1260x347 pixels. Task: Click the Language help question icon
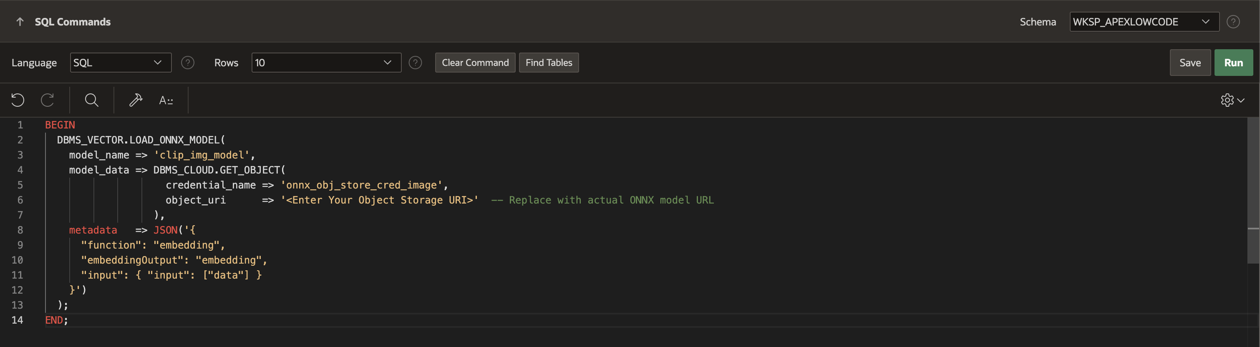[x=188, y=63]
